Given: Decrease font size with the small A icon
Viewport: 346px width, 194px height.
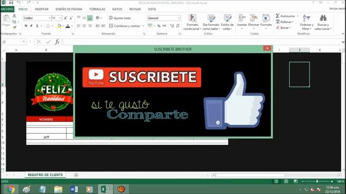Looking at the screenshot, I should click(71, 18).
